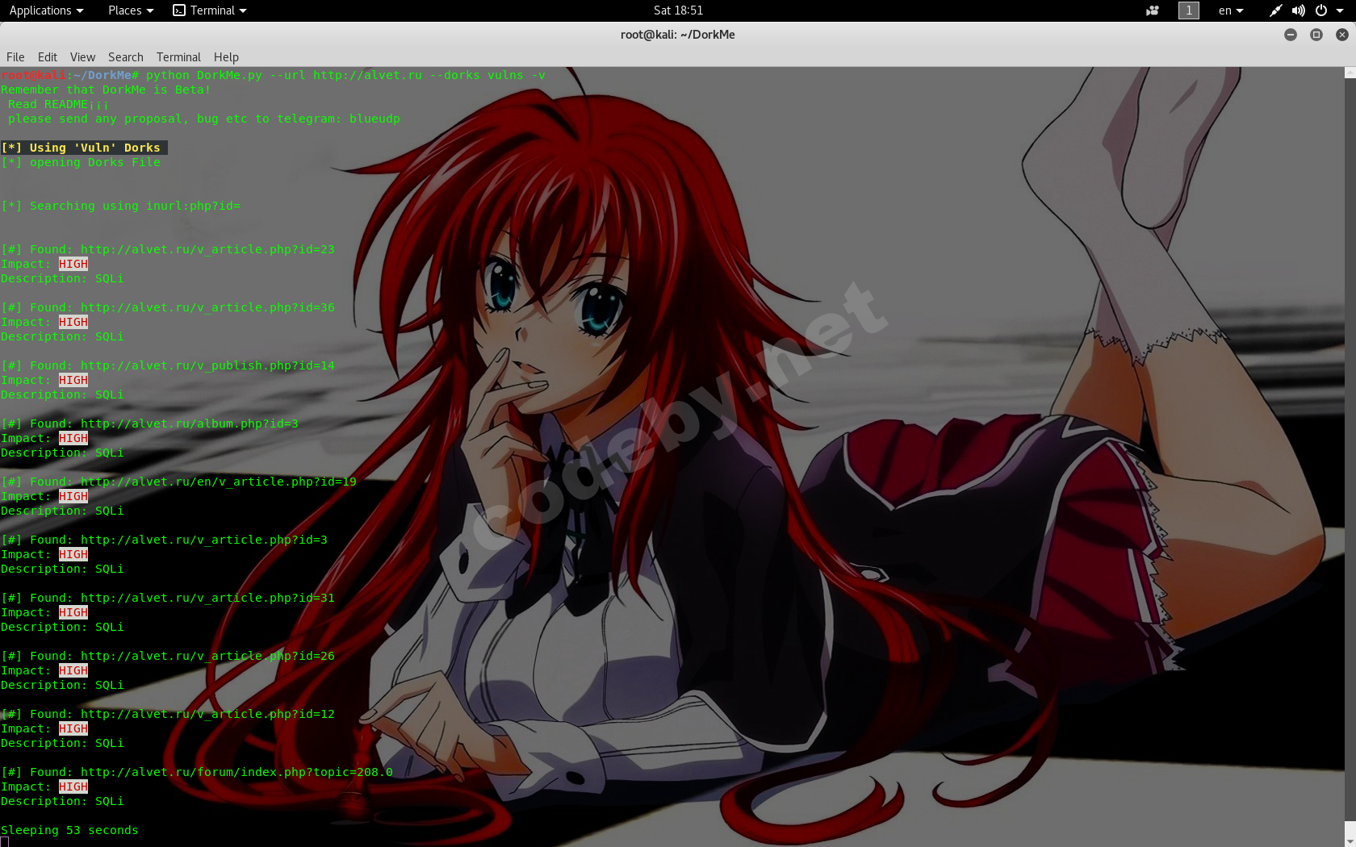Click the found URL album.php?id=3
The image size is (1356, 847).
pos(190,423)
